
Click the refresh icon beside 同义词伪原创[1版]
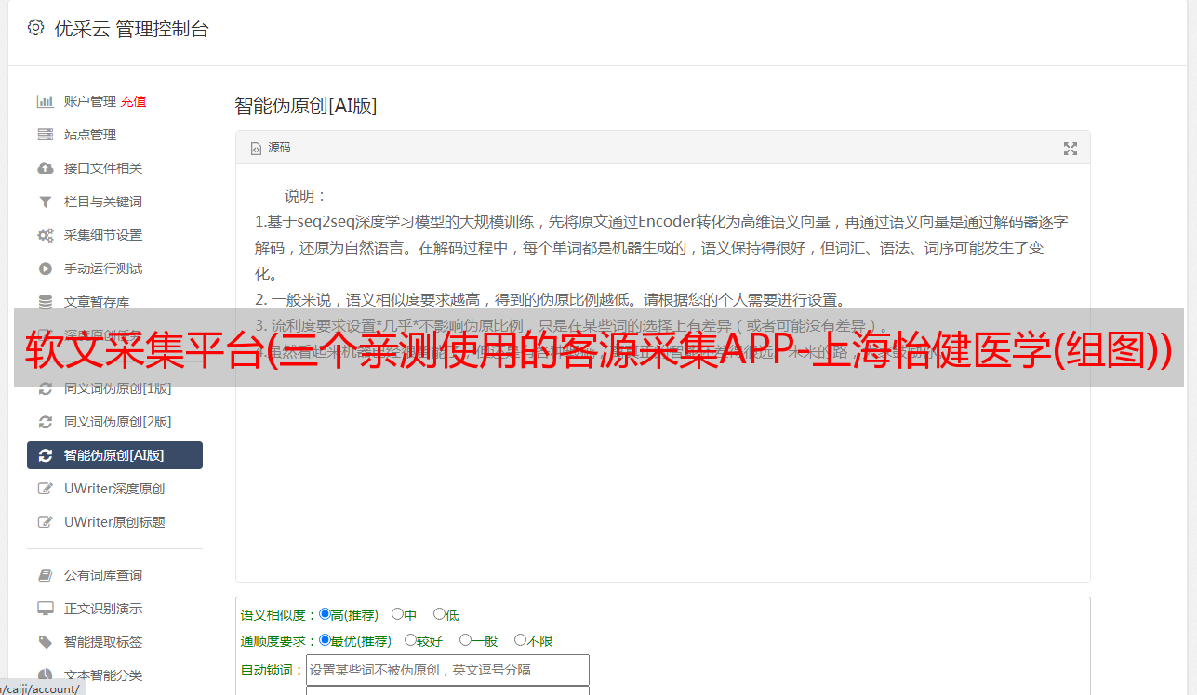pos(45,388)
